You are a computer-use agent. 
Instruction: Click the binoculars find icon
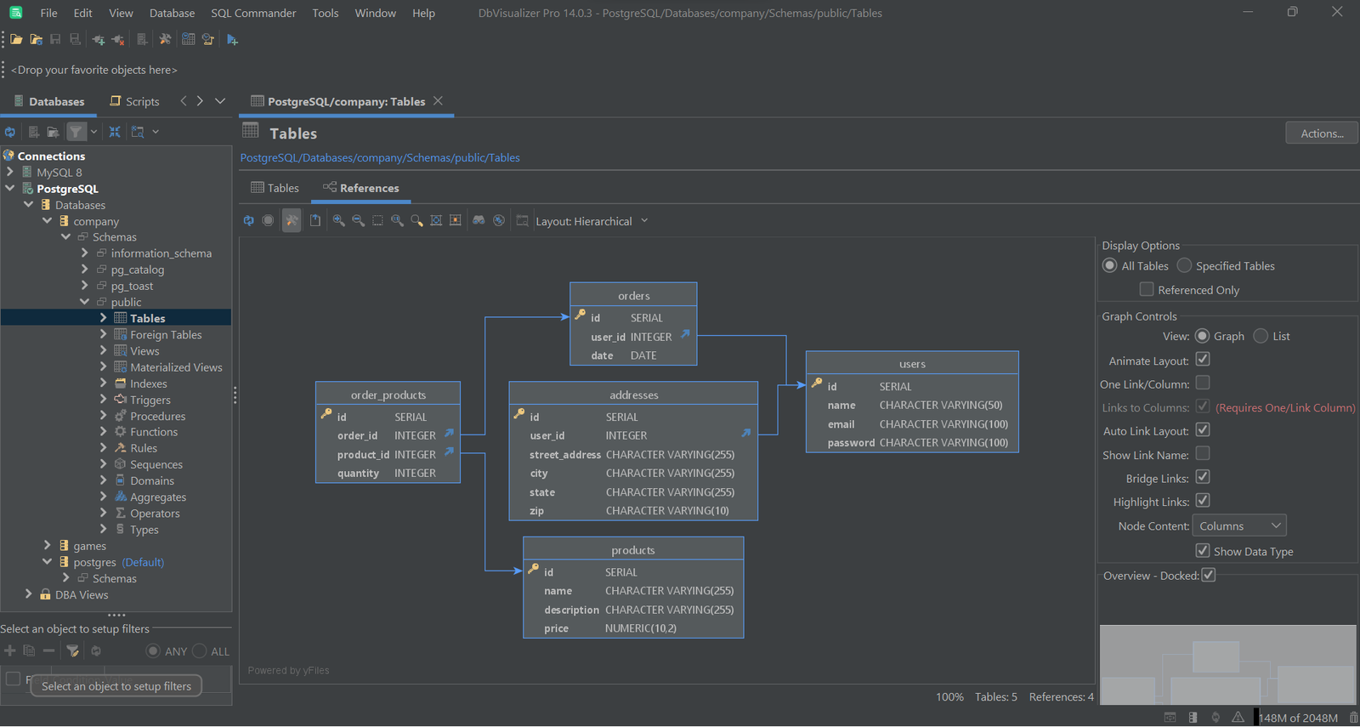479,220
